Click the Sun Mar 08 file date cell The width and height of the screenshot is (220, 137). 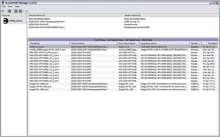[x=210, y=55]
